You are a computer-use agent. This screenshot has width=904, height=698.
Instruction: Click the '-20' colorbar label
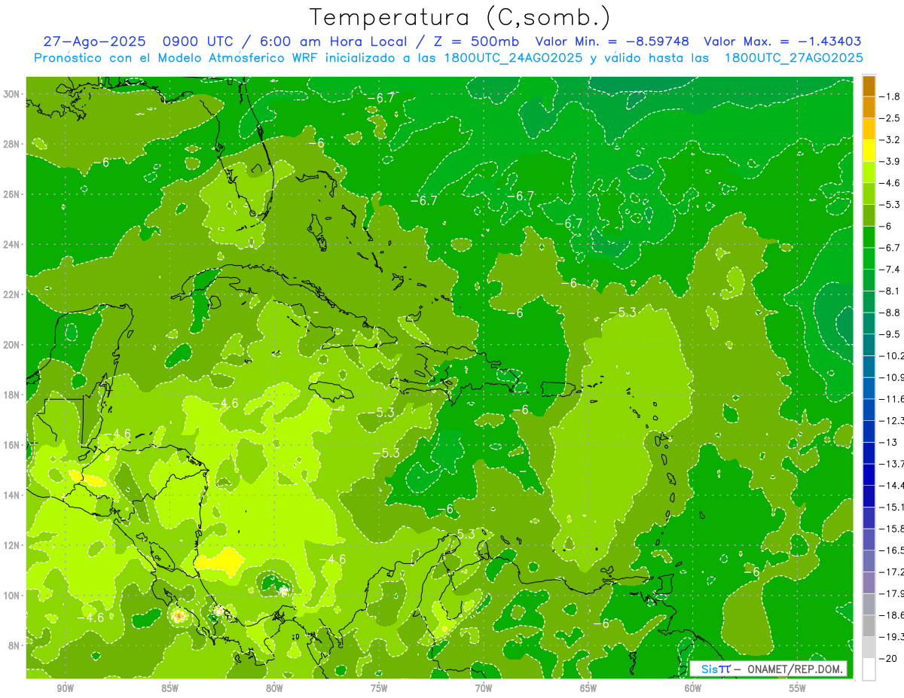[x=888, y=659]
